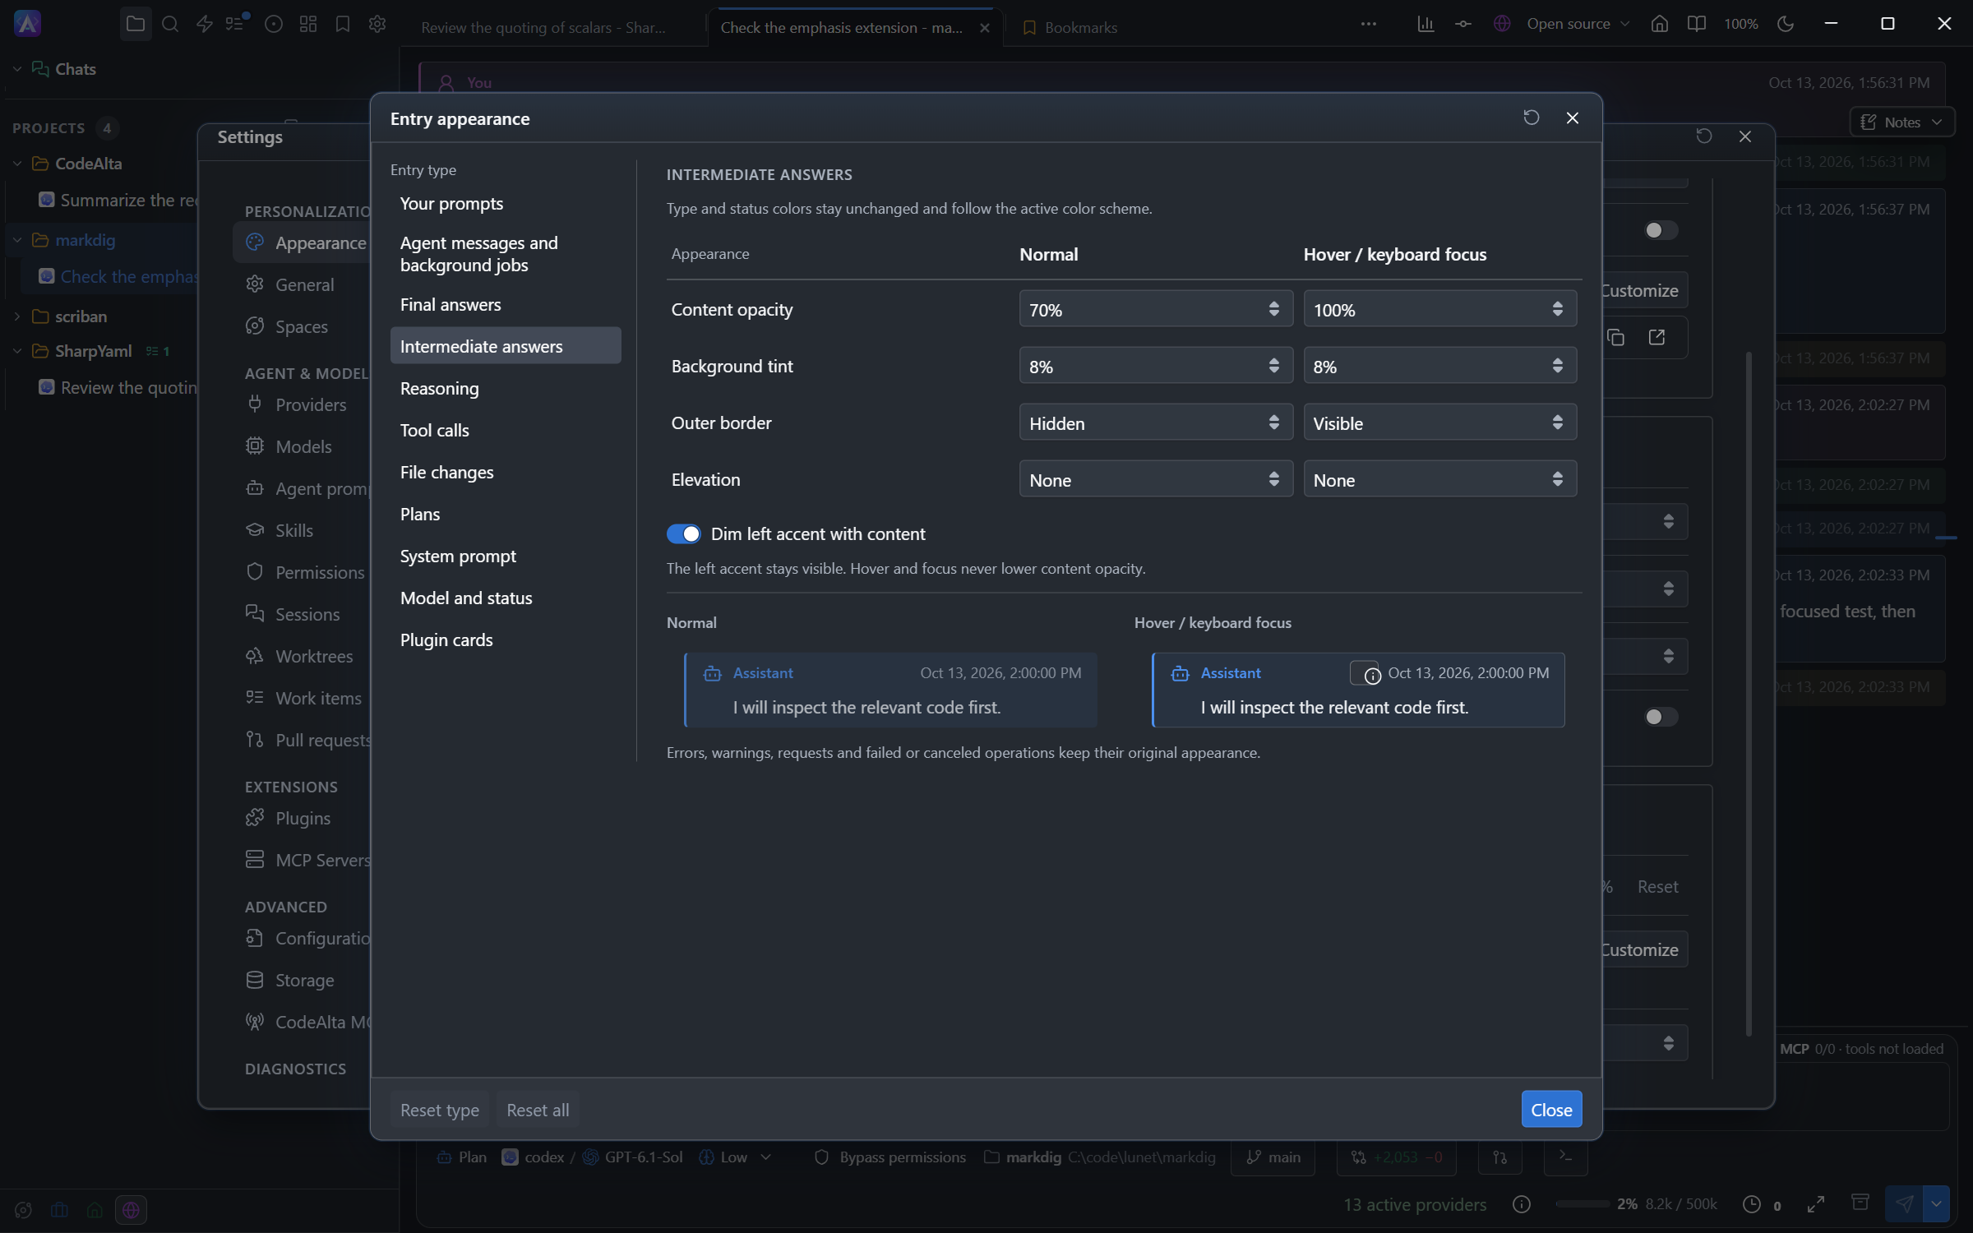This screenshot has width=1973, height=1233.
Task: Open the Hover Content opacity 100% field
Action: 1439,309
